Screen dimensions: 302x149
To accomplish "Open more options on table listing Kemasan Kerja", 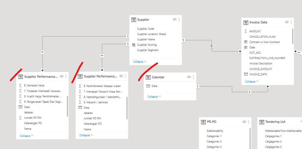I will tap(66, 77).
